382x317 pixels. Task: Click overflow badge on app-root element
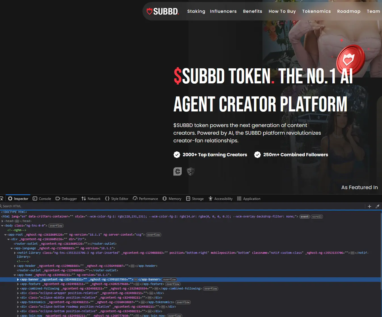(x=154, y=235)
